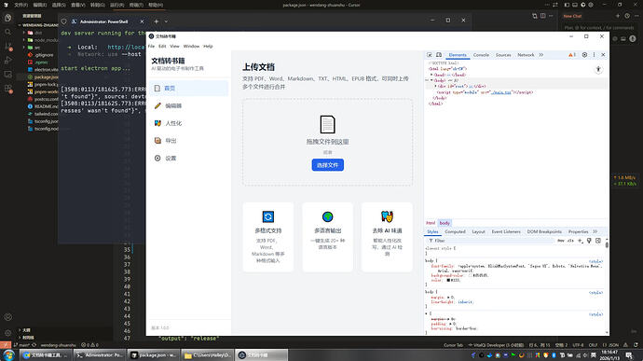This screenshot has width=643, height=361.
Task: Open the 首页 sidebar item in the app
Action: (188, 89)
